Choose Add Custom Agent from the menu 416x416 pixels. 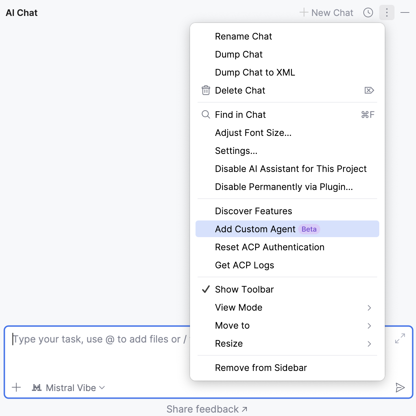[255, 229]
